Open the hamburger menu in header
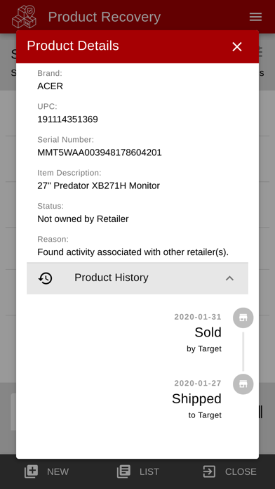 (255, 17)
